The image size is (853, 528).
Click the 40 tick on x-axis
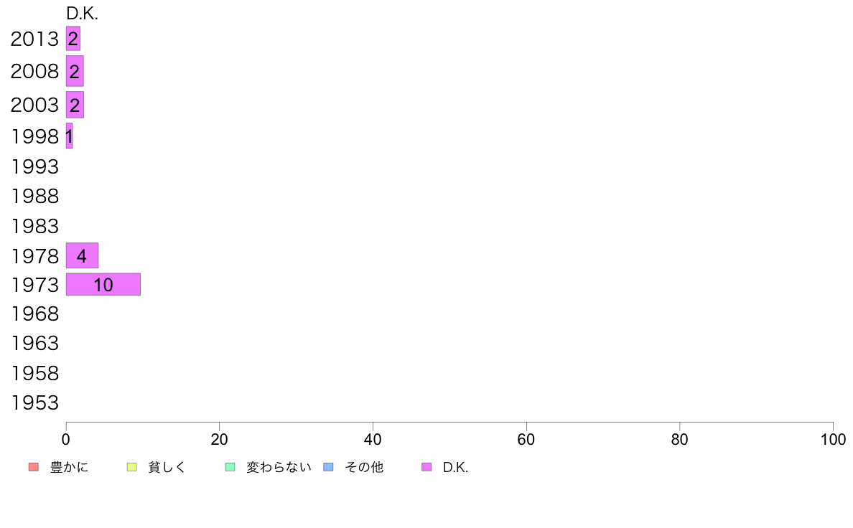(373, 439)
